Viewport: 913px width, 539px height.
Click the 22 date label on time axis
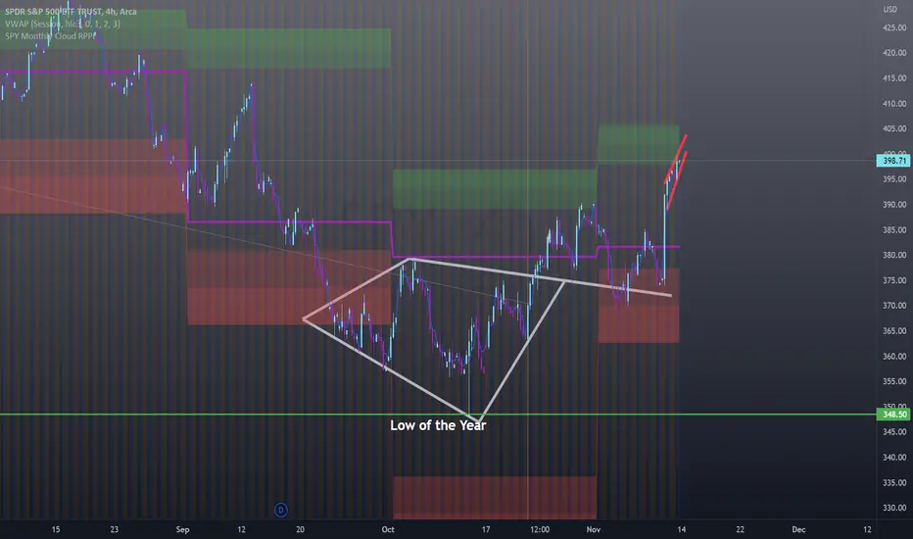point(740,529)
